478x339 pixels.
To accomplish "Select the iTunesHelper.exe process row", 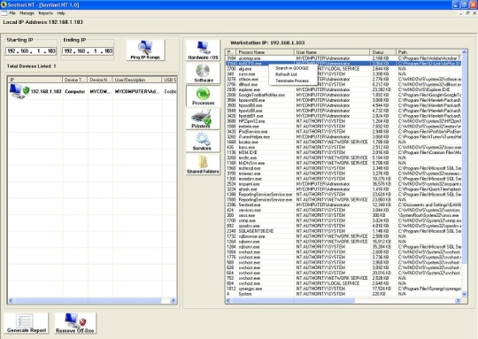I will 343,136.
